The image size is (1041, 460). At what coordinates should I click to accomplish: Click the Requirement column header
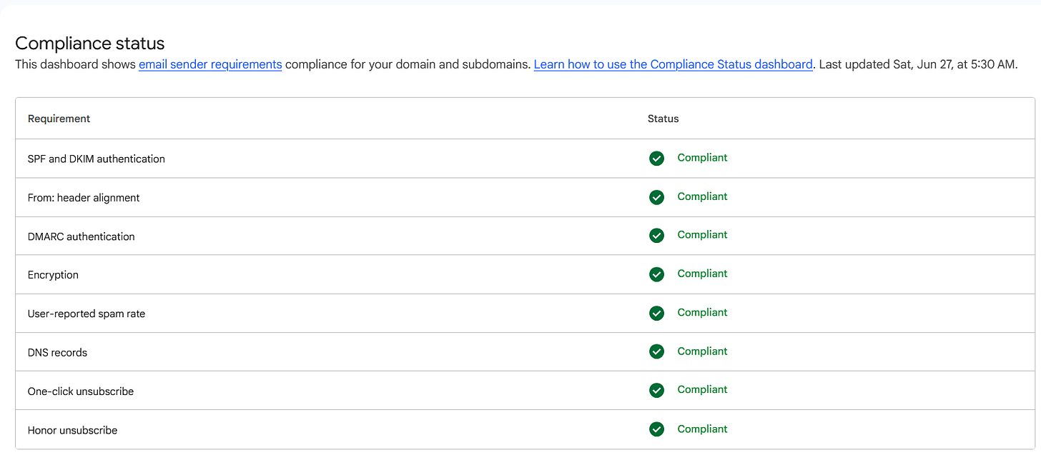[x=59, y=119]
